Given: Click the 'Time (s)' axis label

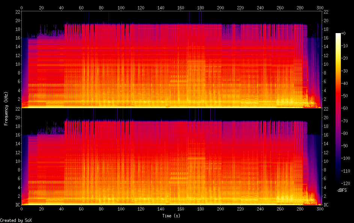Looking at the screenshot, I should coord(171,216).
